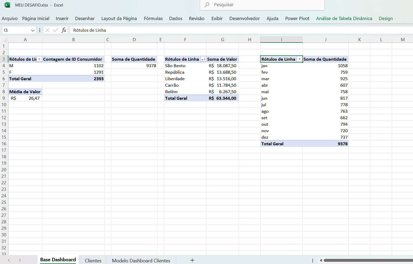Image resolution: width=413 pixels, height=264 pixels.
Task: Select column header G
Action: click(223, 40)
